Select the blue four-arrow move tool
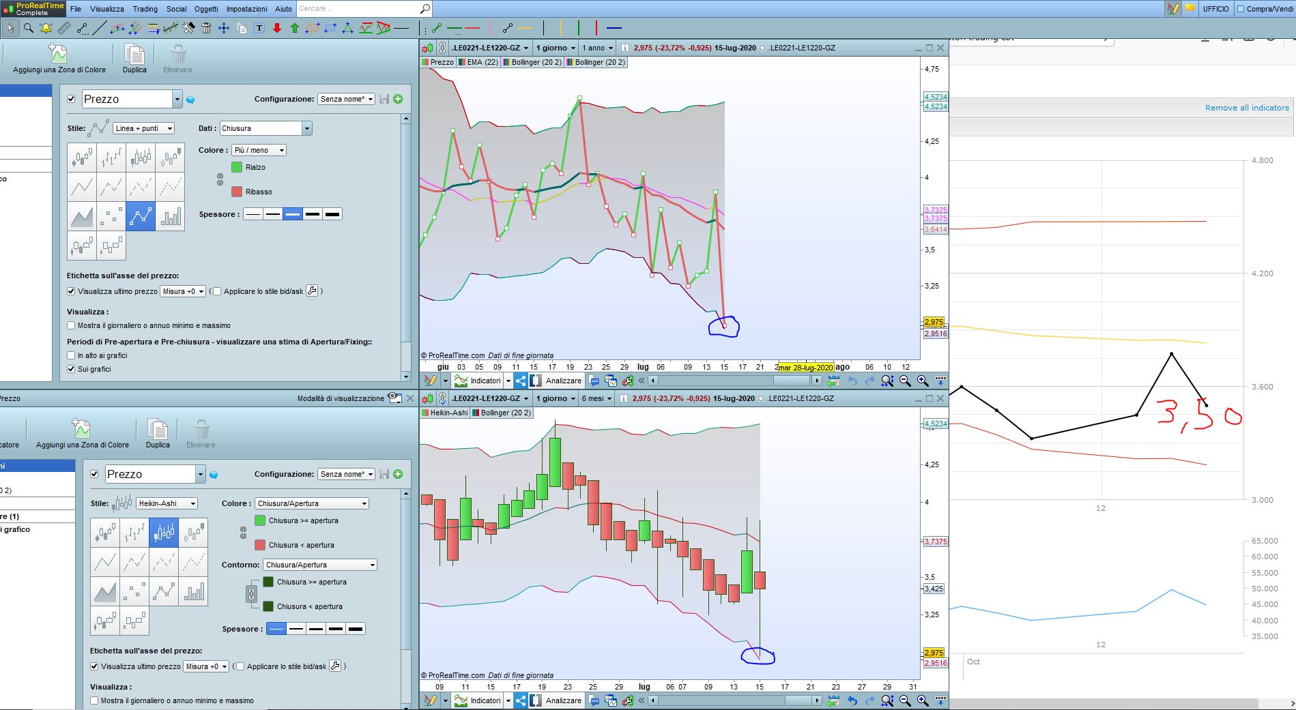Viewport: 1296px width, 710px height. pyautogui.click(x=223, y=28)
